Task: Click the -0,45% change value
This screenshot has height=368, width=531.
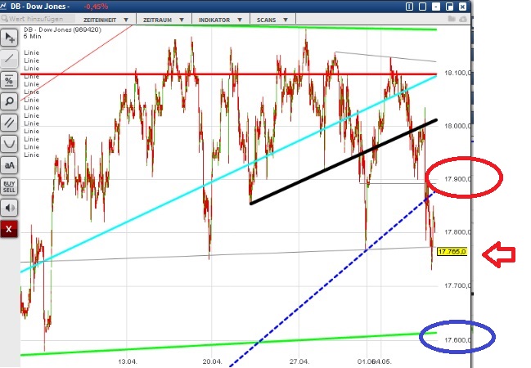Action: [x=96, y=6]
